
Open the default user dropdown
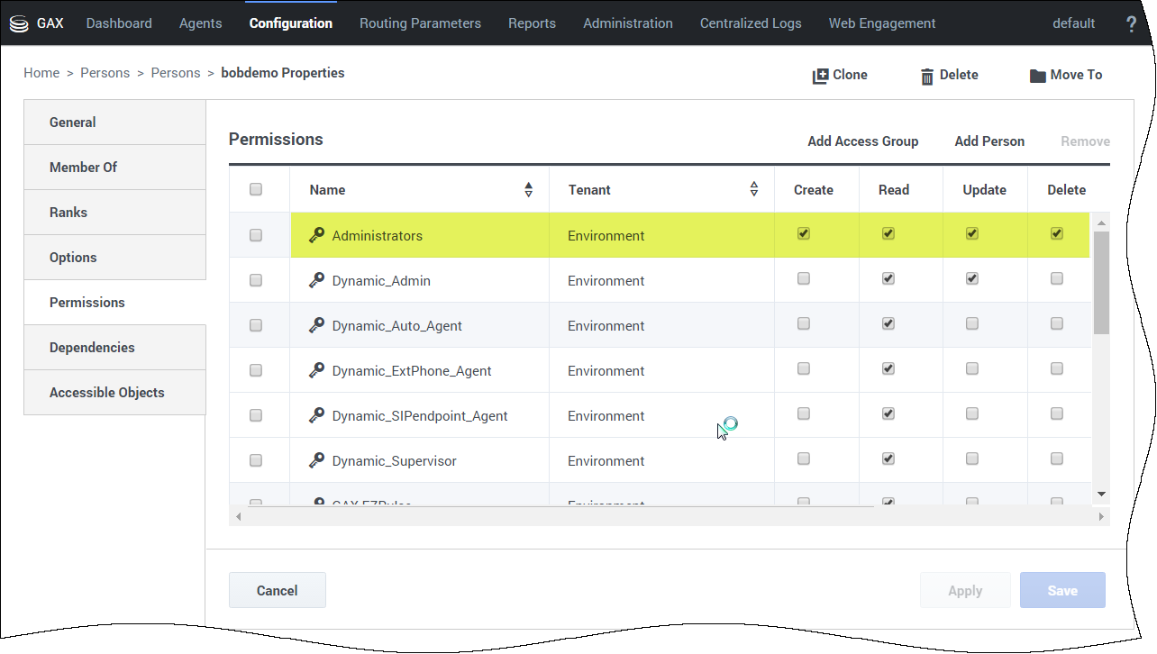(1074, 23)
